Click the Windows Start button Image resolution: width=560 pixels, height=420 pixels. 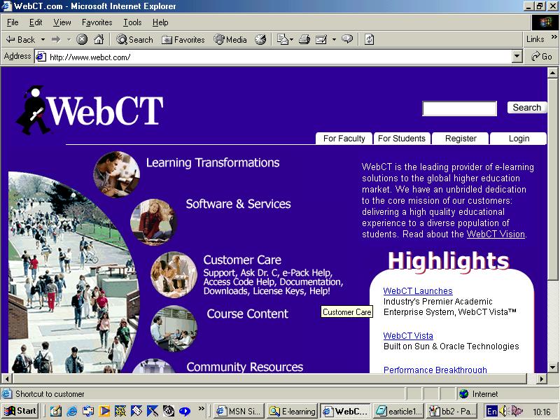click(x=20, y=411)
